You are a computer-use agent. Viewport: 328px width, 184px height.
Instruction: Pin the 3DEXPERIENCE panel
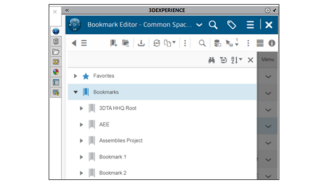[x=274, y=10]
